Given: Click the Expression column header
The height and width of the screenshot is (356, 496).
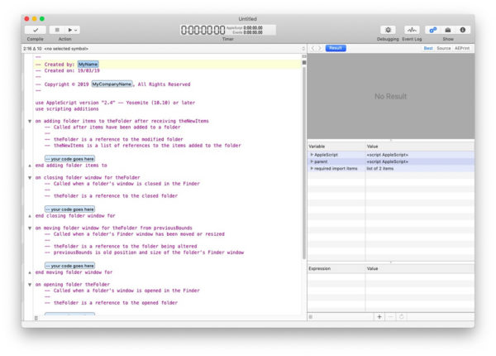Looking at the screenshot, I should click(x=336, y=268).
